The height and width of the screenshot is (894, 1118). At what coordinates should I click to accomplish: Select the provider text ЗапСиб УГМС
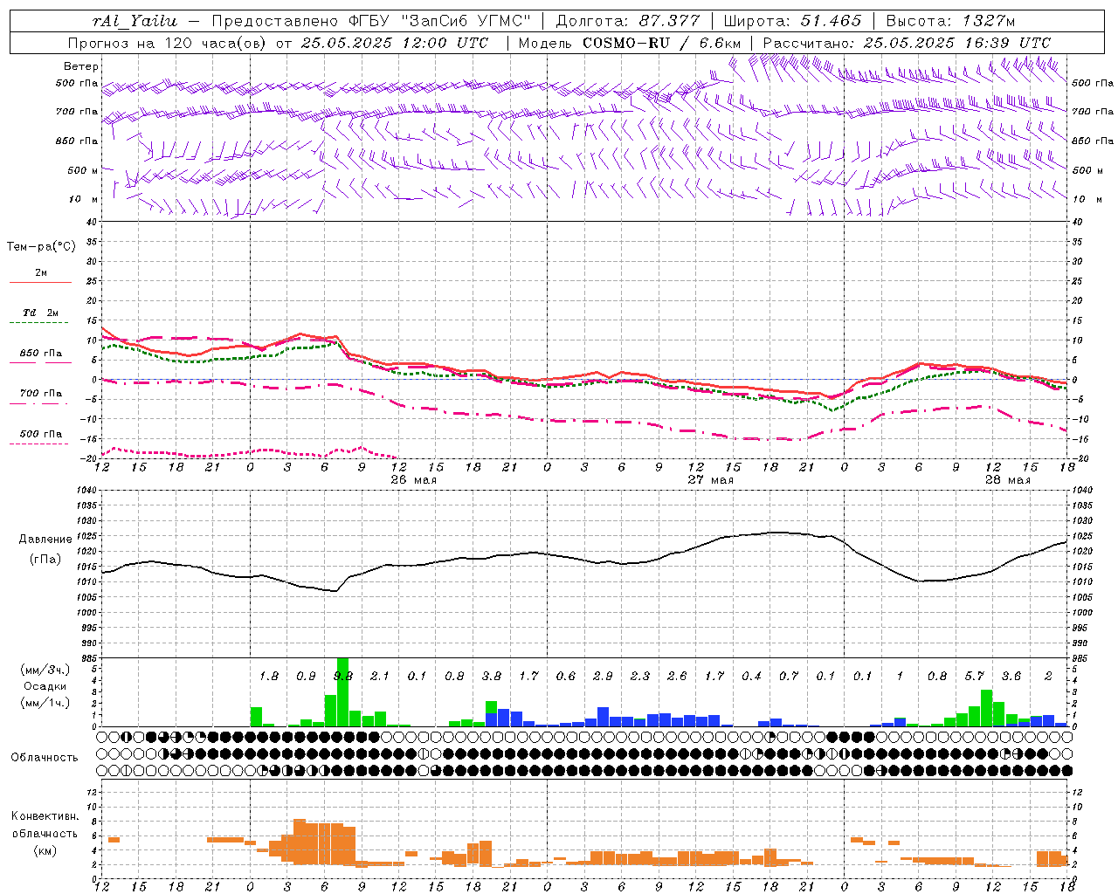click(x=465, y=21)
